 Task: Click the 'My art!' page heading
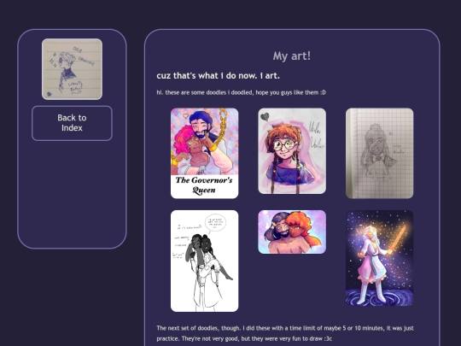(x=292, y=56)
